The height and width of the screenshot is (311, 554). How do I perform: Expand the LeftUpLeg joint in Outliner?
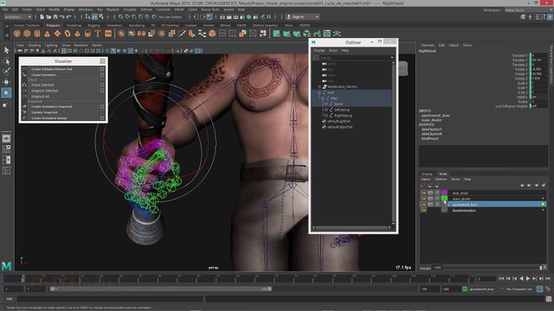[326, 110]
